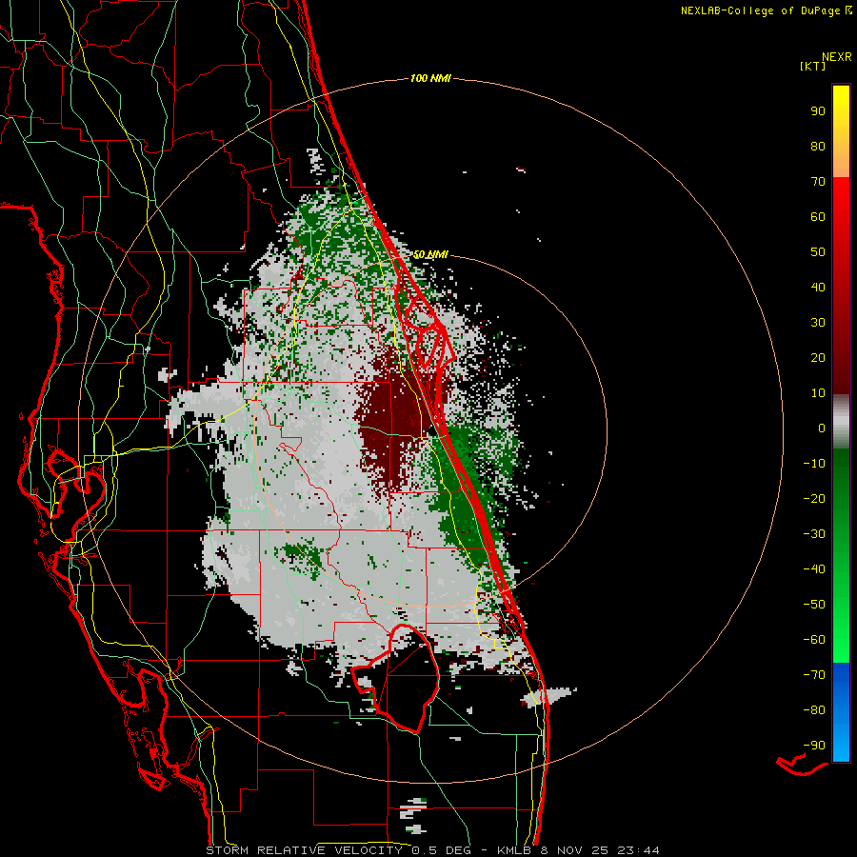Click the blue bottom segment of color bar
Image resolution: width=857 pixels, height=857 pixels.
tap(841, 711)
